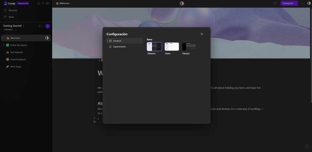Click the page vertical scrollbar

click(311, 55)
